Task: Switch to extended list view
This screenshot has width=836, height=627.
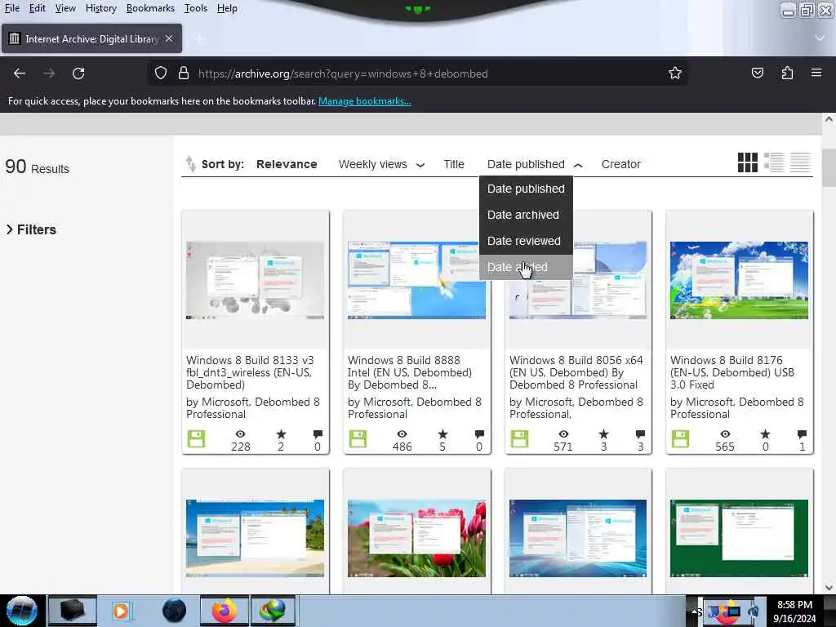Action: pyautogui.click(x=774, y=162)
